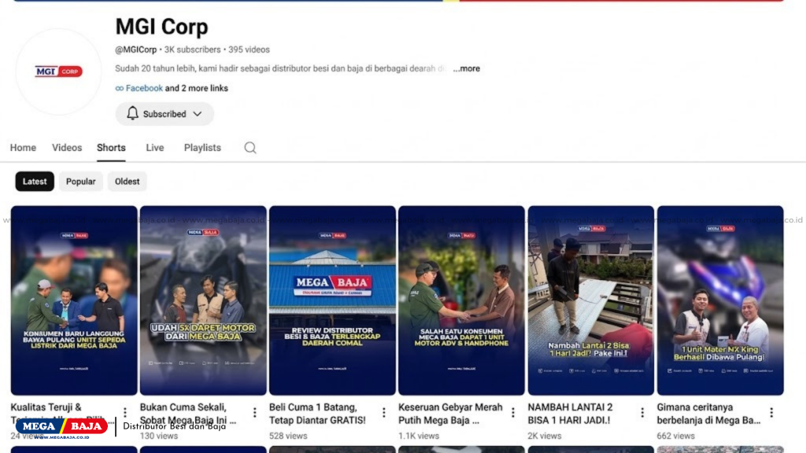Click the '@MGICorp' channel handle
This screenshot has width=806, height=453.
coord(135,50)
